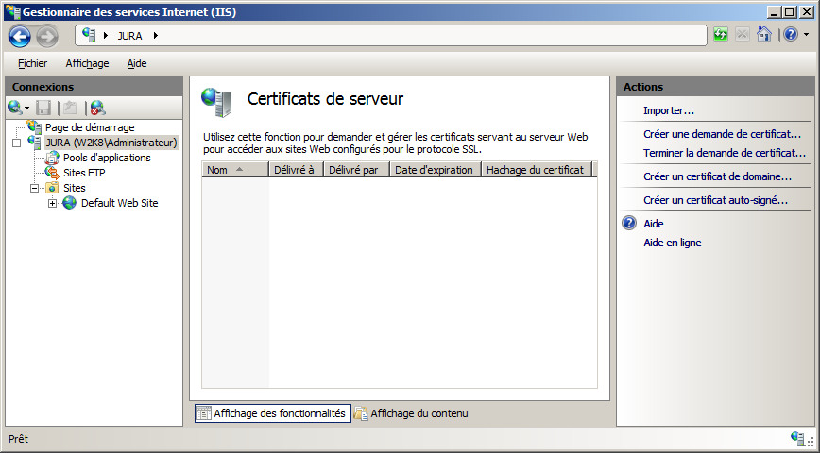Screen dimensions: 820x453
Task: Collapse the Sites tree node
Action: pyautogui.click(x=35, y=188)
